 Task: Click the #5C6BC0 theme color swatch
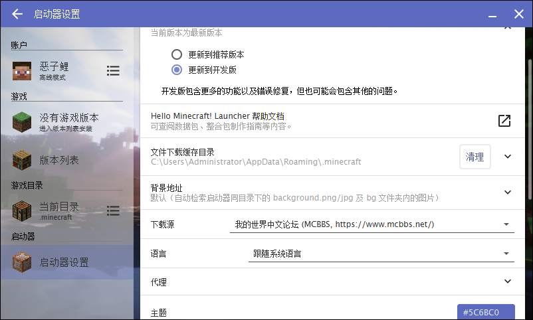pyautogui.click(x=486, y=312)
